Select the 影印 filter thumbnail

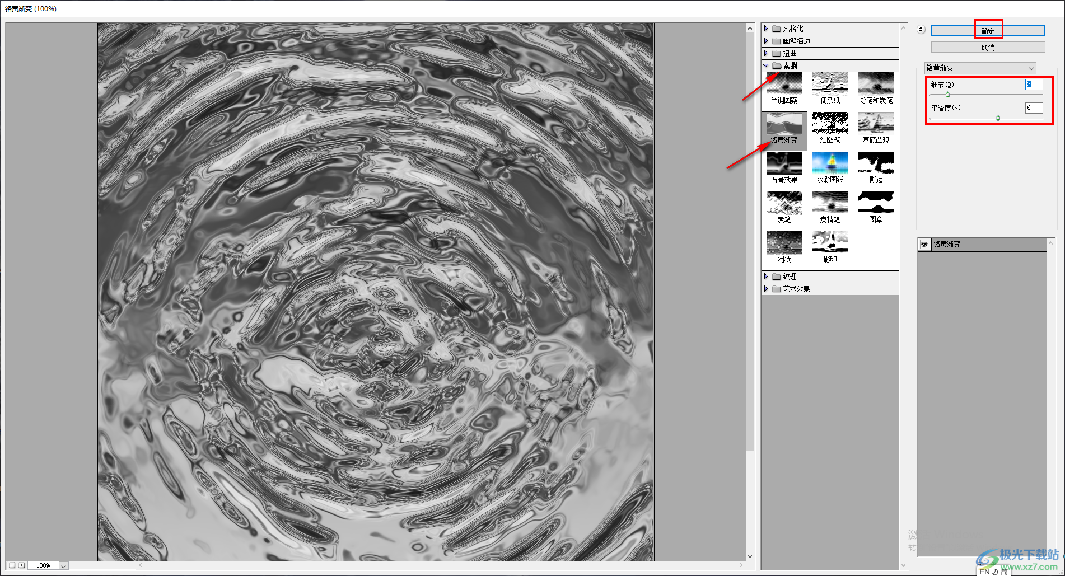(830, 247)
